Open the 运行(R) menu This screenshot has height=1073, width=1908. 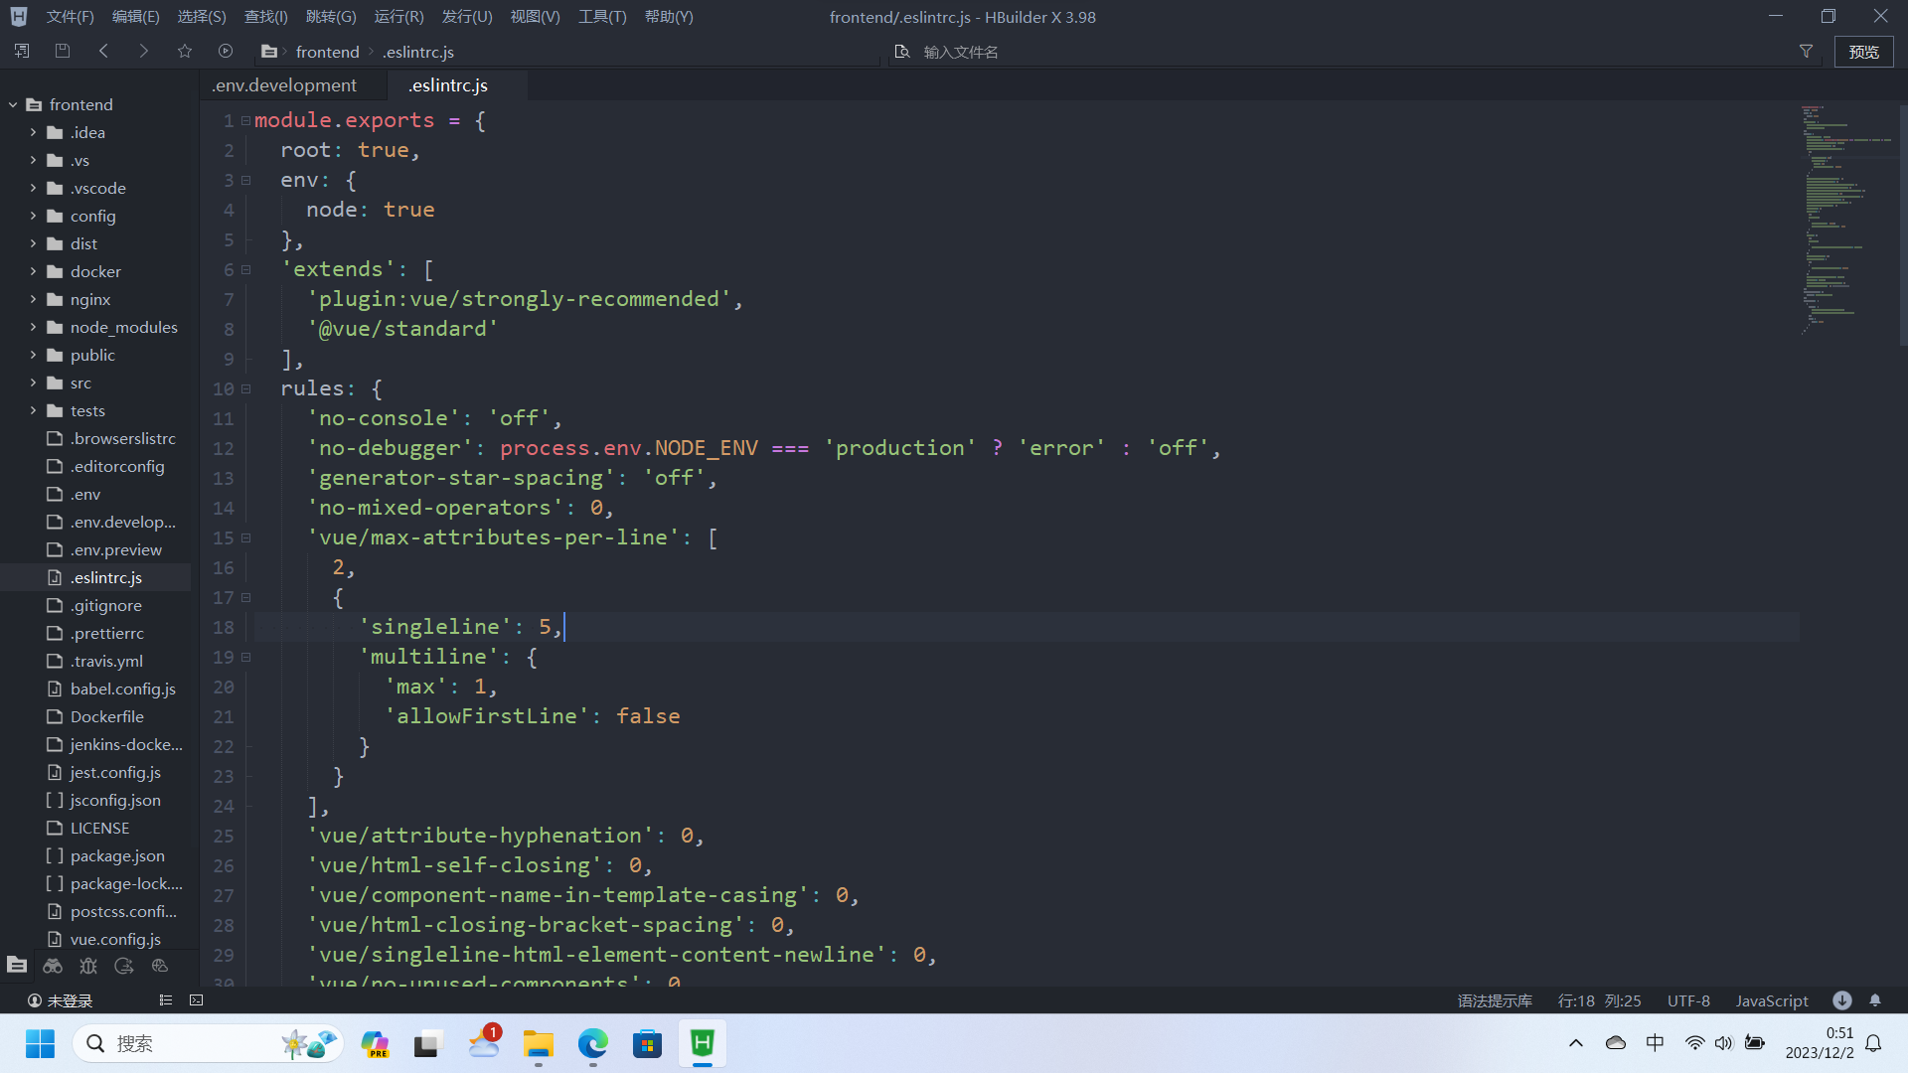click(x=398, y=17)
